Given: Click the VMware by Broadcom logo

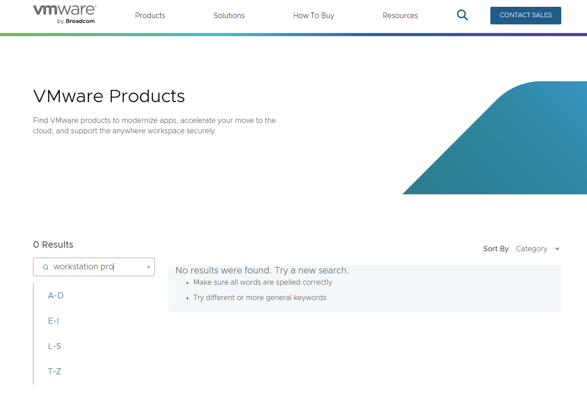Looking at the screenshot, I should tap(65, 15).
